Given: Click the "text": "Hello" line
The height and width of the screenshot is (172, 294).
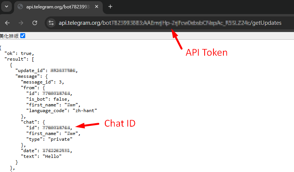Looking at the screenshot, I should click(x=41, y=156).
